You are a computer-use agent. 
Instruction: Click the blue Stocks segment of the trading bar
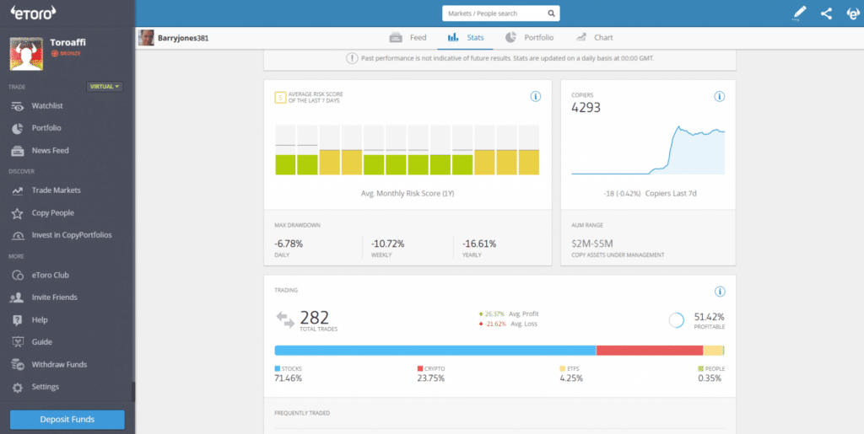pyautogui.click(x=435, y=351)
